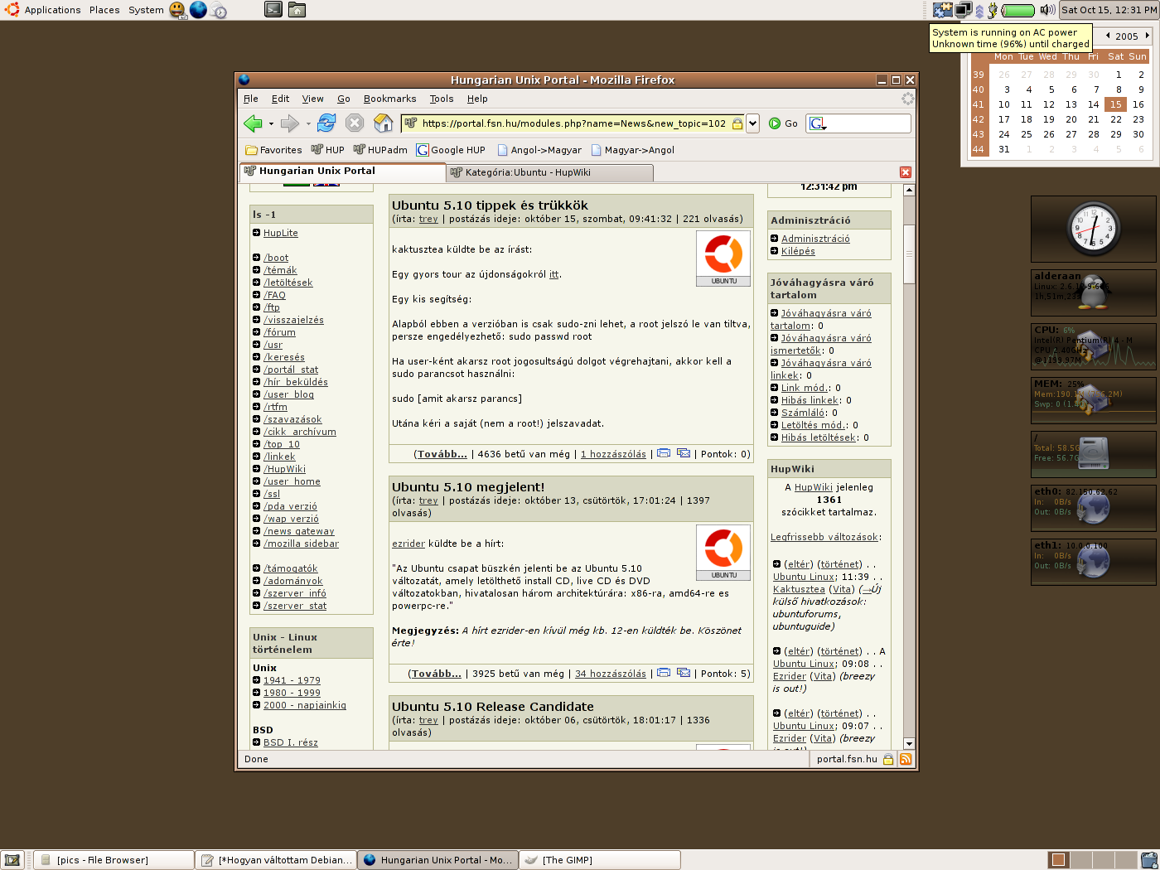Switch to The GIMP taskbar button
This screenshot has height=870, width=1160.
point(600,860)
